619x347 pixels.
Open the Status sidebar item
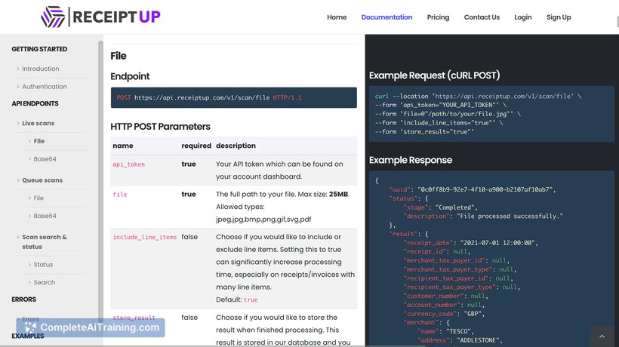click(43, 265)
